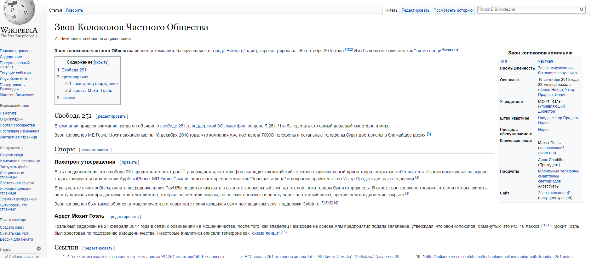This screenshot has height=258, width=591.
Task: Open the Кирит Сомайя link
Action: (175, 179)
